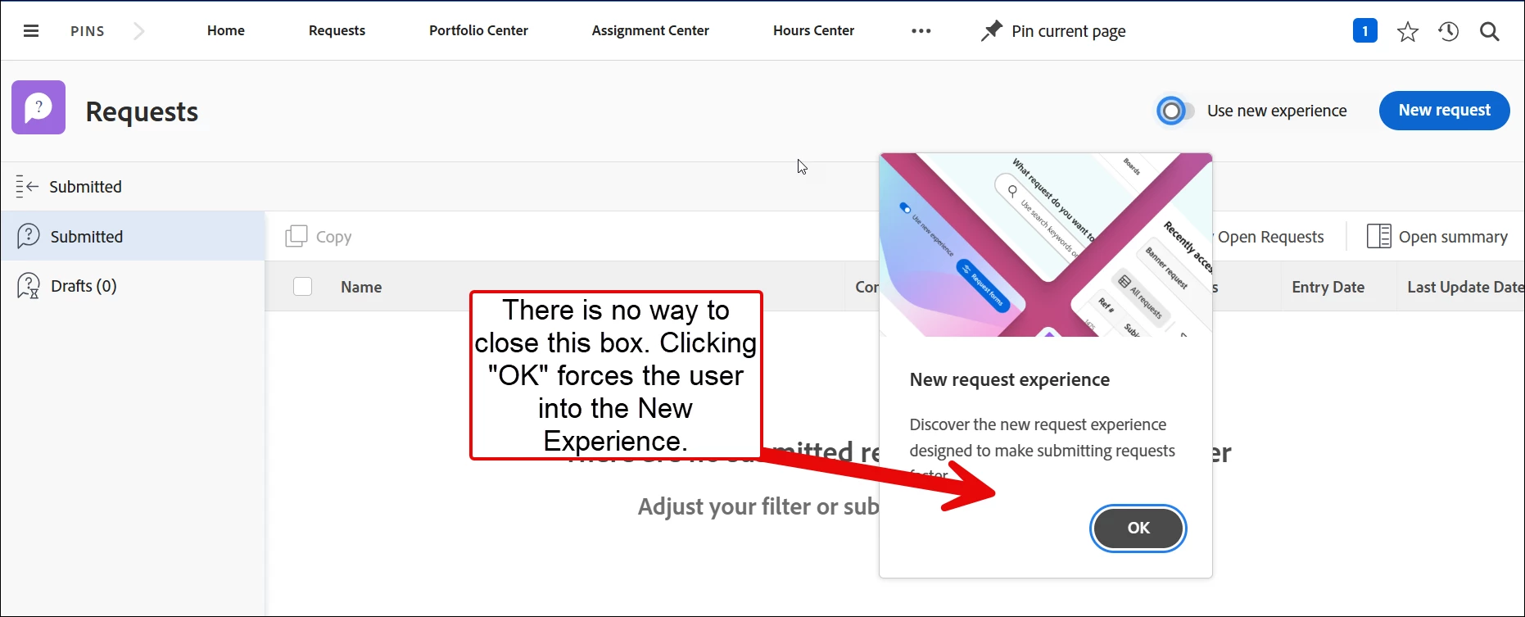Click Open summary panel icon

coord(1379,237)
